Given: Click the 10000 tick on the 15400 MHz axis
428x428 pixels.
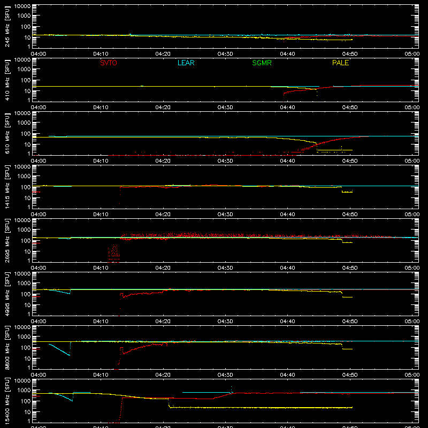Looking at the screenshot, I should 22,381.
